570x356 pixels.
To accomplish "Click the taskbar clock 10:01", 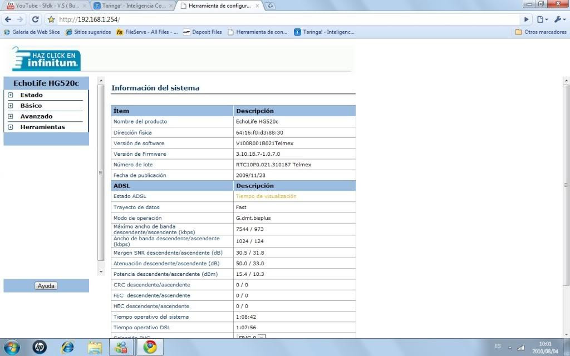I will click(x=545, y=344).
